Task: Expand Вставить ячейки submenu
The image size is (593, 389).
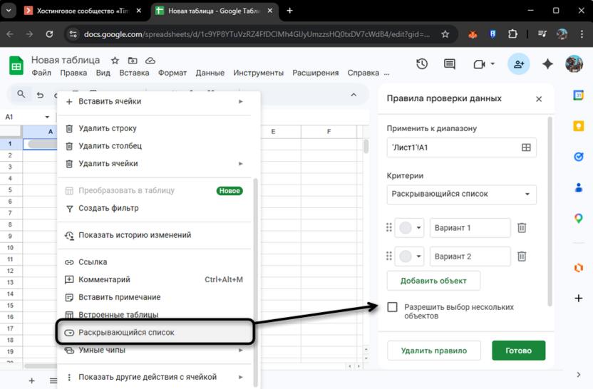Action: (x=240, y=101)
